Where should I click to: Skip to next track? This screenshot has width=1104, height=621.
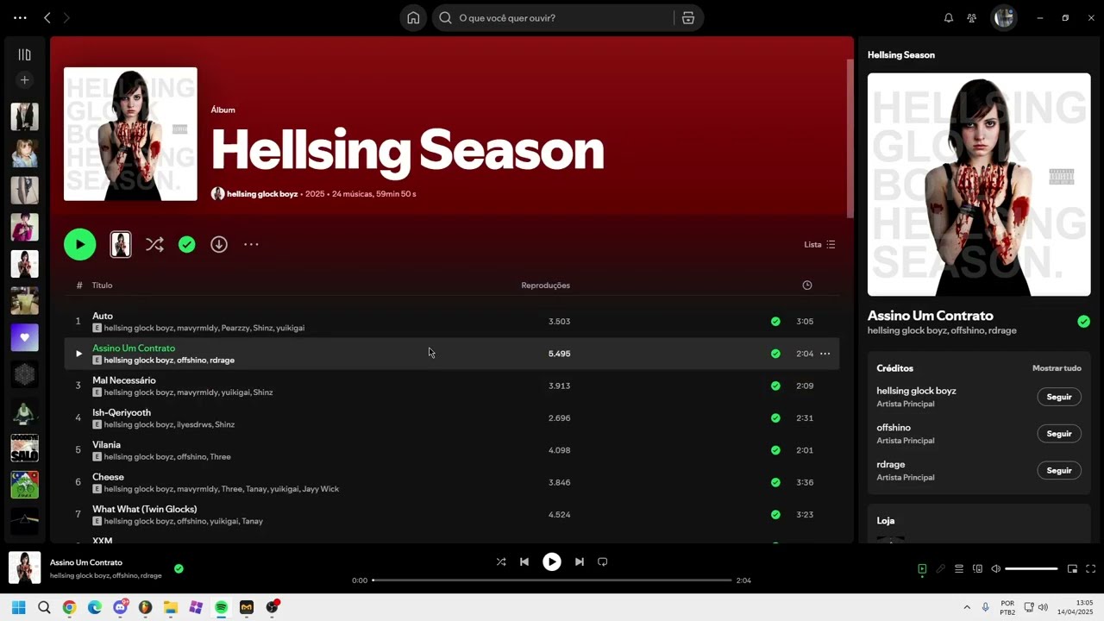point(580,561)
